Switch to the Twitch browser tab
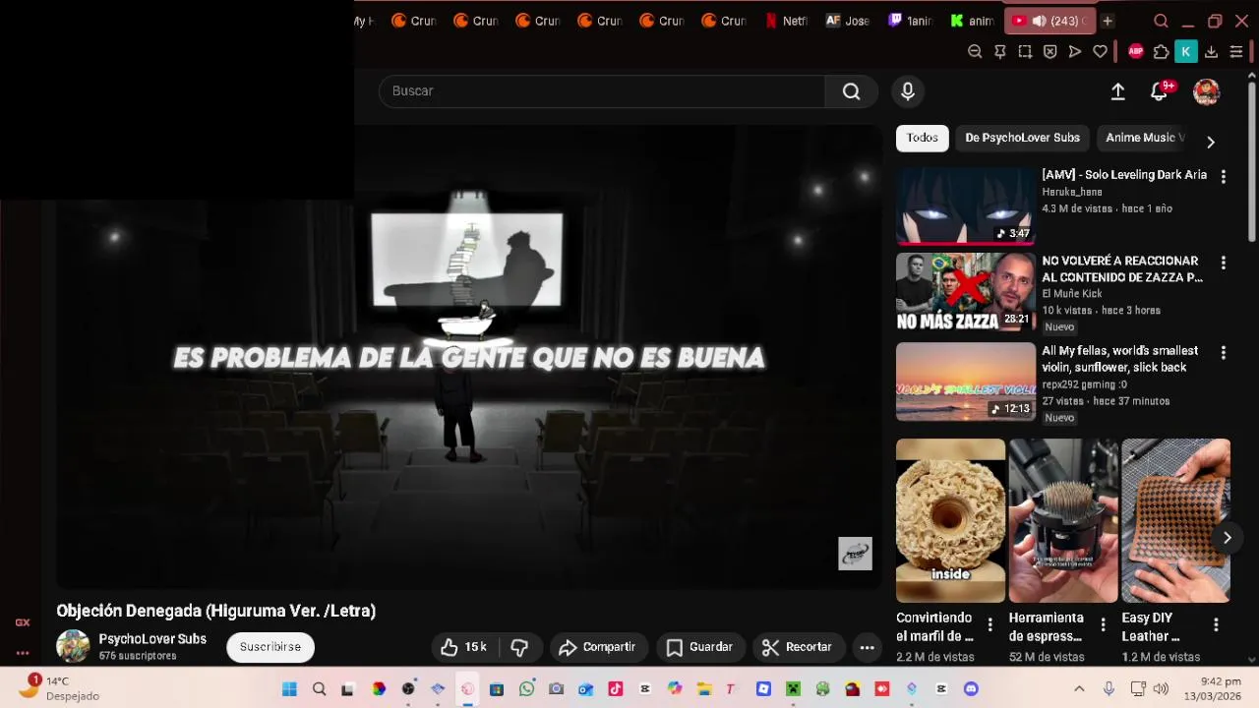The image size is (1259, 708). [911, 21]
